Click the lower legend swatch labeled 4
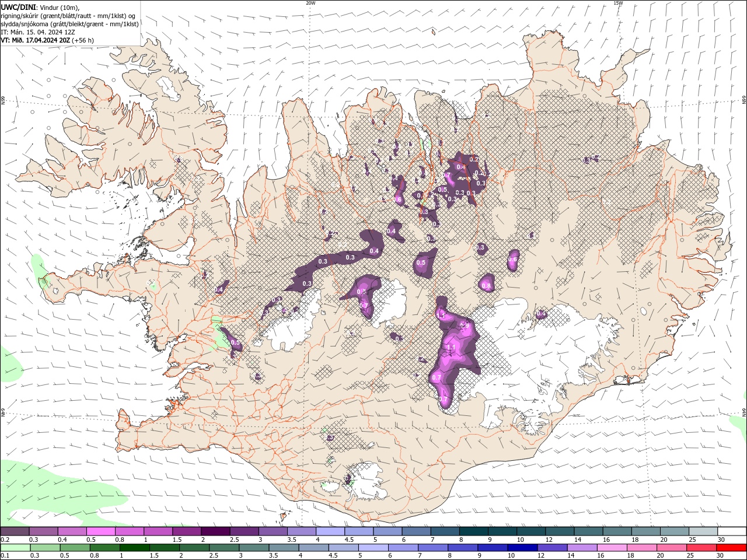The image size is (747, 560). pos(313,548)
